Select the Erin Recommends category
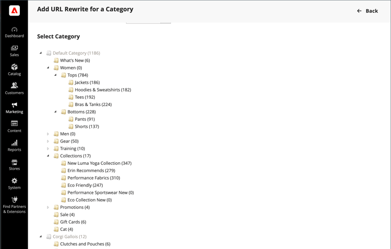Screen dimensions: 391x249 coord(91,171)
